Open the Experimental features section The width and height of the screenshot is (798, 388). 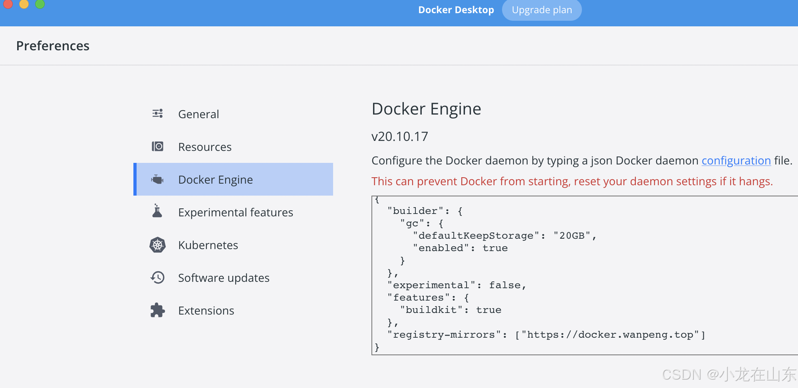coord(233,212)
